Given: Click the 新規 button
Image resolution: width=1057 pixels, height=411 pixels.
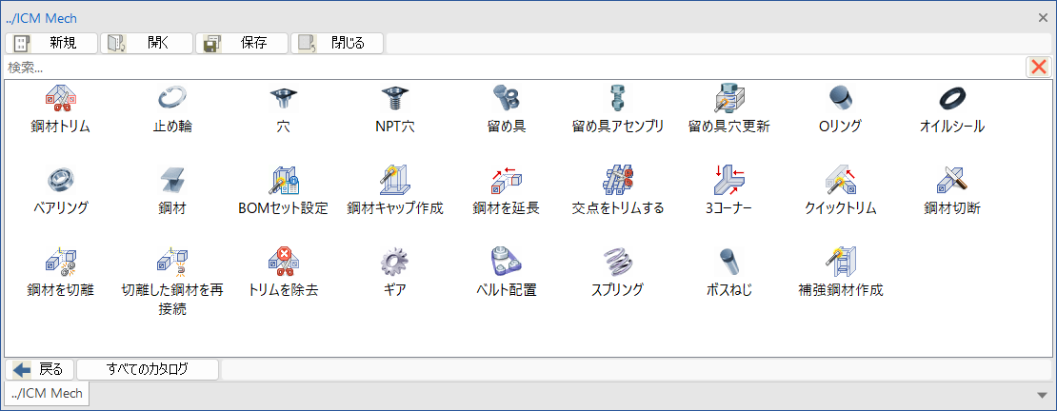Looking at the screenshot, I should [x=51, y=43].
